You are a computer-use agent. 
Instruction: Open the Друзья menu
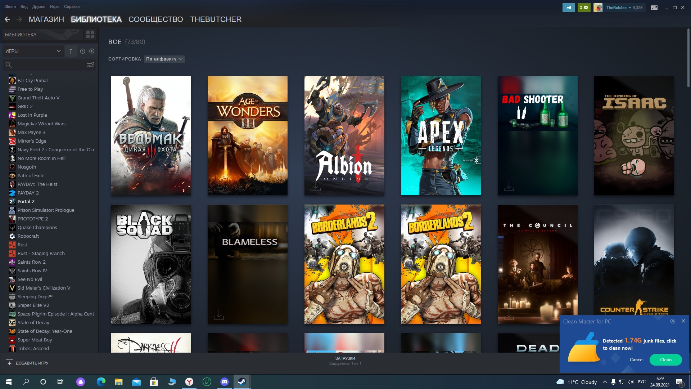click(39, 6)
